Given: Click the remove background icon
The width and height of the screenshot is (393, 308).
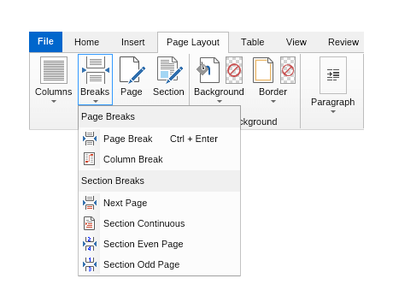Looking at the screenshot, I should [234, 70].
